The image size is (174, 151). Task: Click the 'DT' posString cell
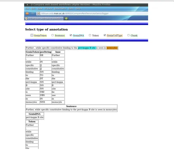[46, 79]
